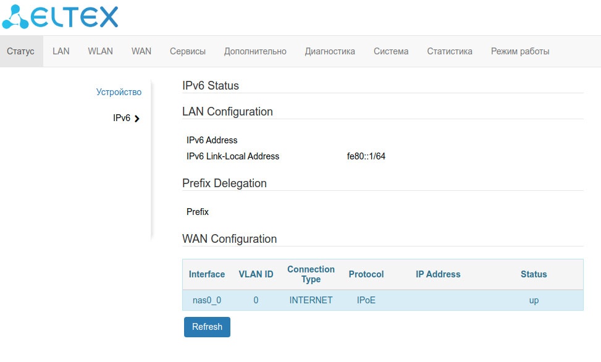Select the nas0_0 interface row cell
Screen dimensions: 601x362
(x=207, y=300)
